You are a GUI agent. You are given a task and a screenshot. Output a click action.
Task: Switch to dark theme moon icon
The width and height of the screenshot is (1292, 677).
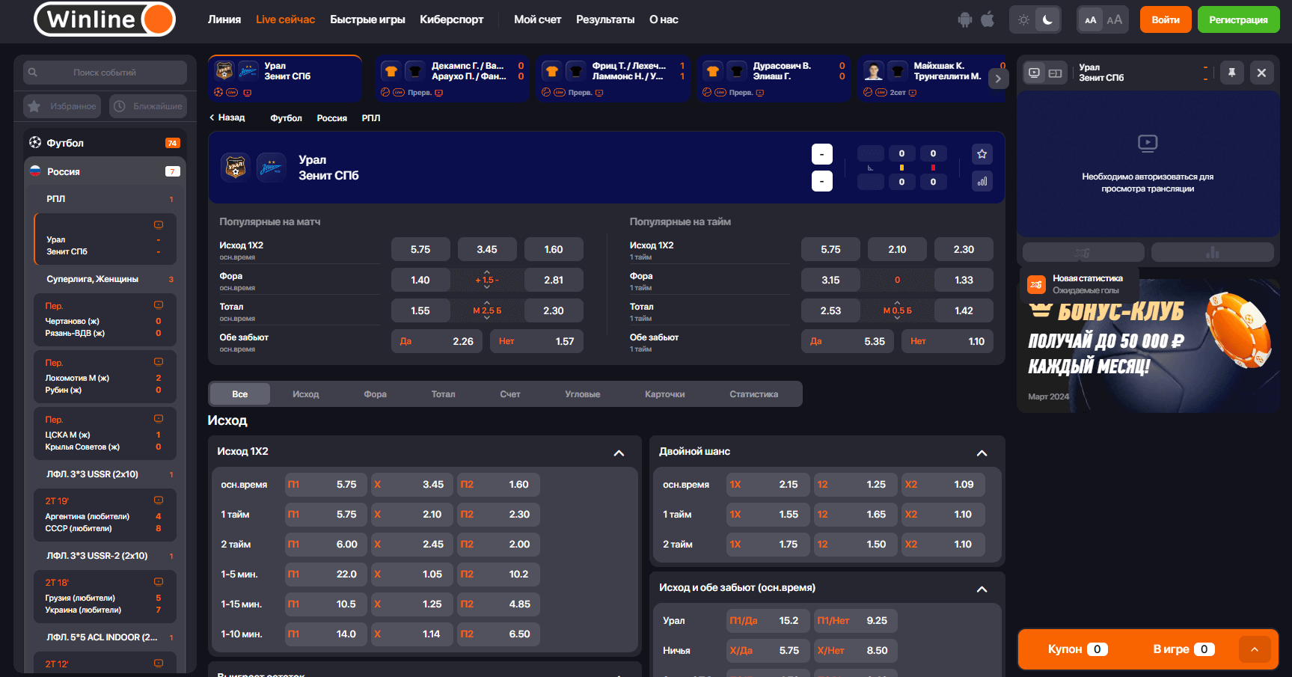1047,20
